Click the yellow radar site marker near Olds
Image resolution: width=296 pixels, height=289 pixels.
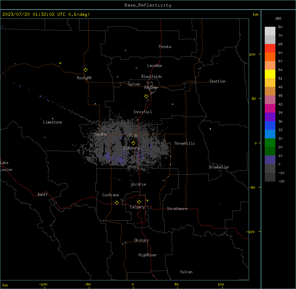click(133, 143)
